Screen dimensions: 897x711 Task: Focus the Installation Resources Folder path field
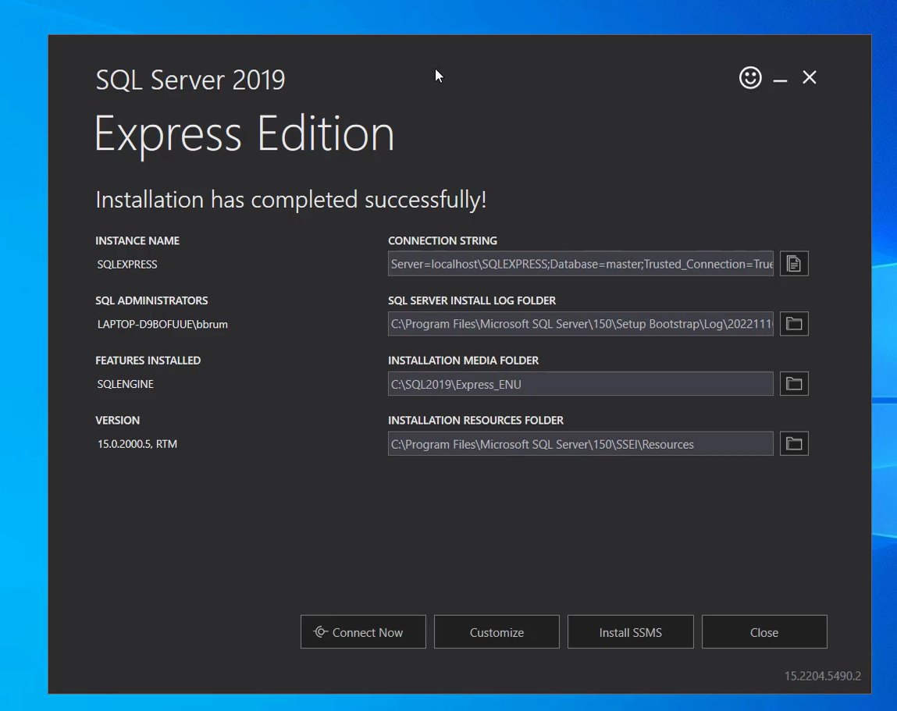[x=580, y=444]
